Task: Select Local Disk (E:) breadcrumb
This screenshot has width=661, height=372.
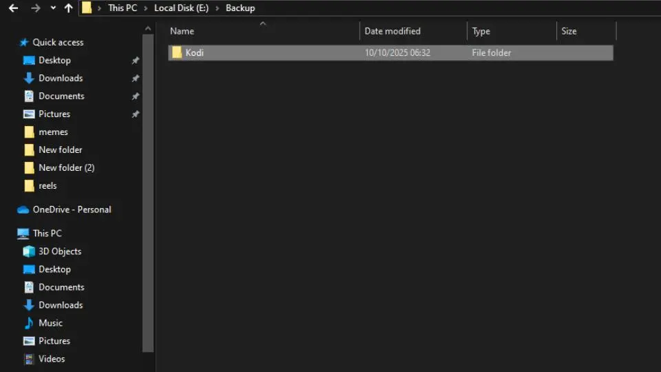Action: 181,8
